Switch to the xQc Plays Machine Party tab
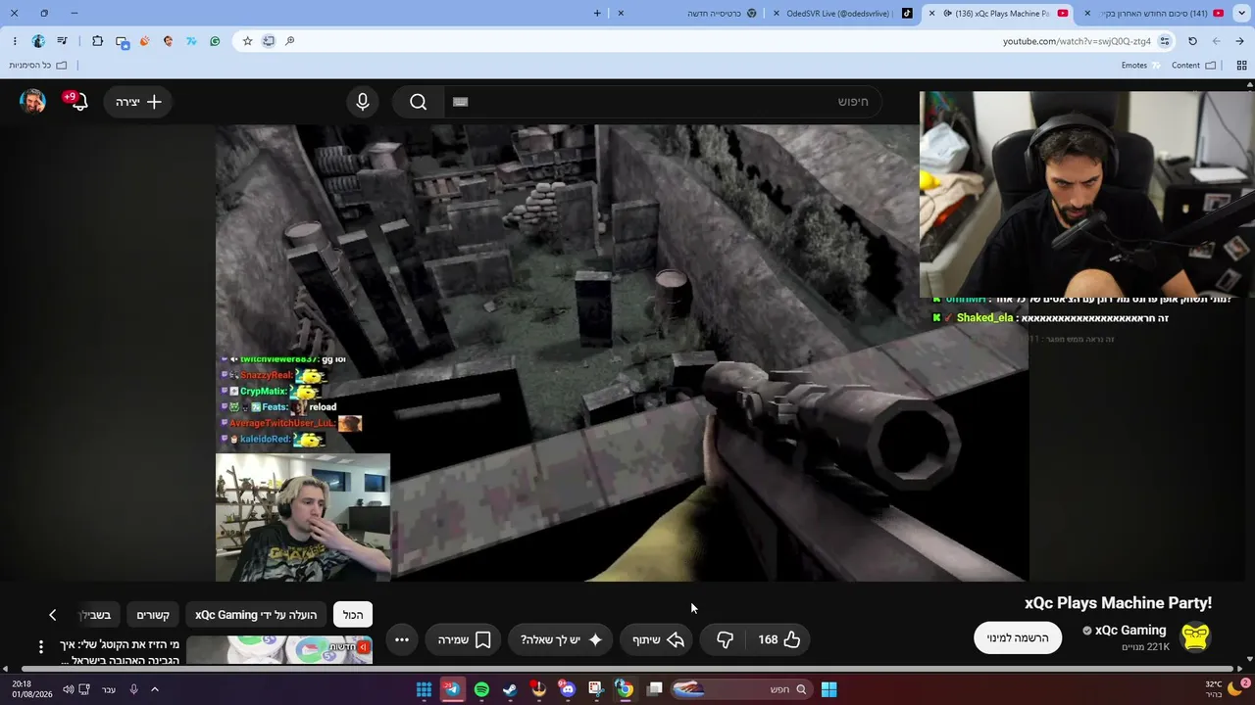1255x705 pixels. [x=1002, y=13]
